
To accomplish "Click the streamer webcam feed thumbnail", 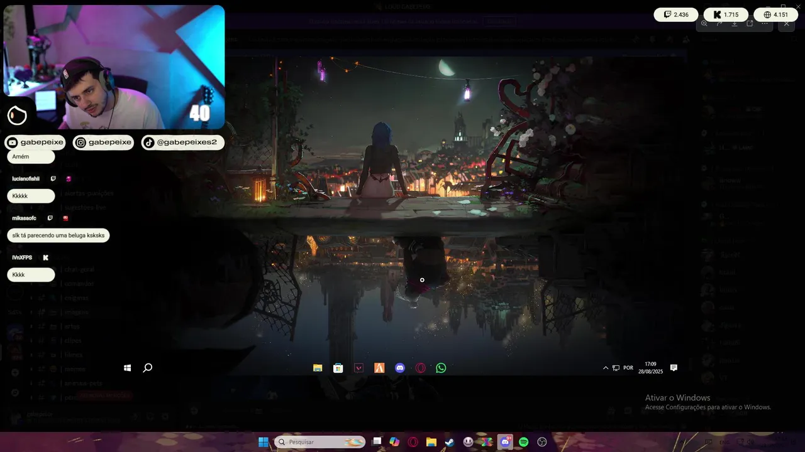I will (114, 67).
